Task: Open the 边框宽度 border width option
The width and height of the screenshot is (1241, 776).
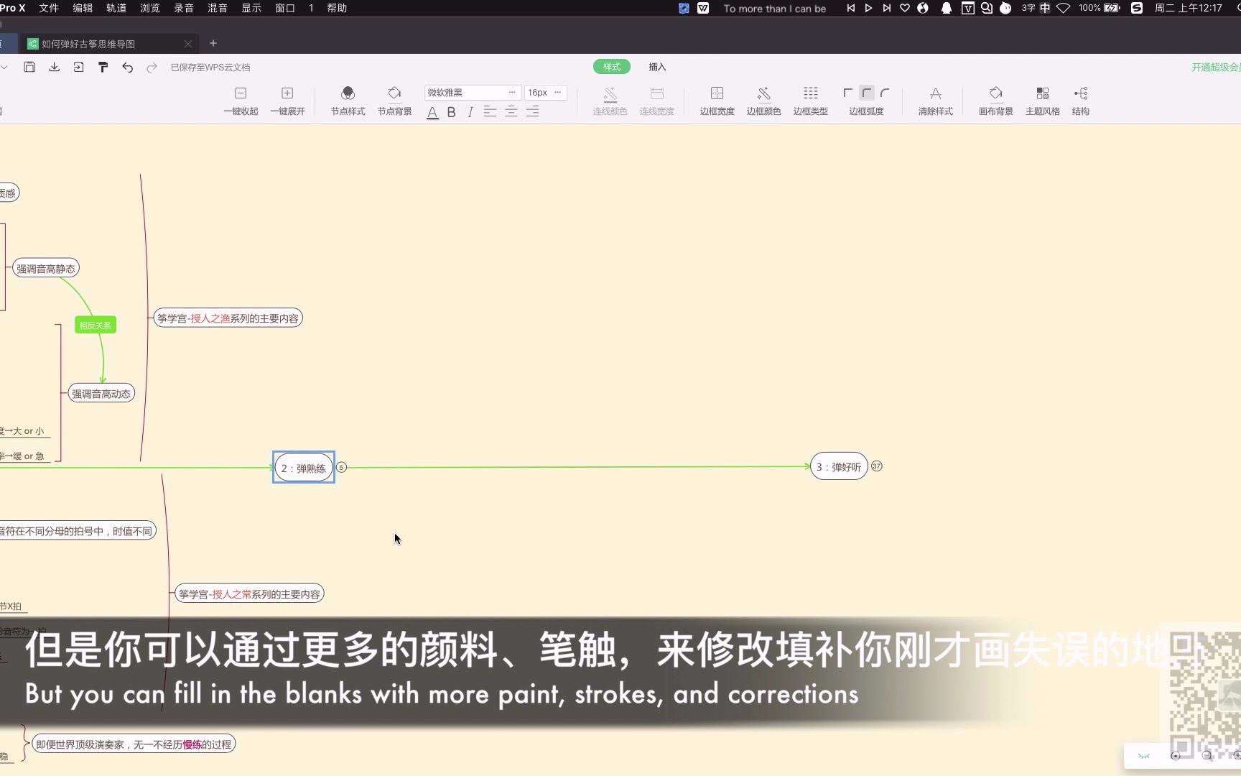Action: click(x=717, y=101)
